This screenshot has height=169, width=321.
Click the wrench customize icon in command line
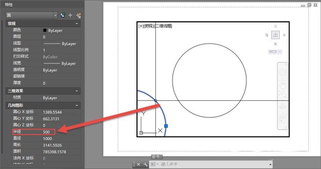pos(145,164)
